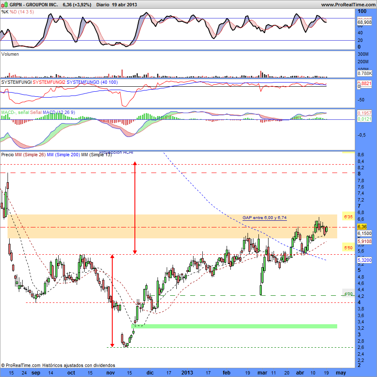This screenshot has height=377, width=377.
Task: Select the 6,36 (+3,92%) price quote
Action: point(77,5)
